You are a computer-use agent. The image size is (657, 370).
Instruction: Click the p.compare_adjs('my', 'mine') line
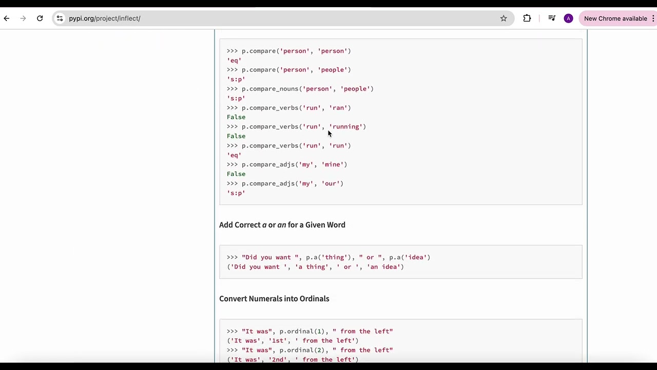pos(287,164)
